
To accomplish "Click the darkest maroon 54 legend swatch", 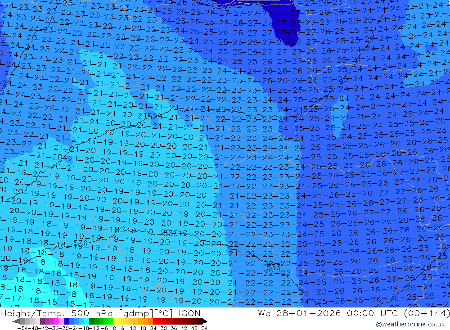I will click(200, 321).
